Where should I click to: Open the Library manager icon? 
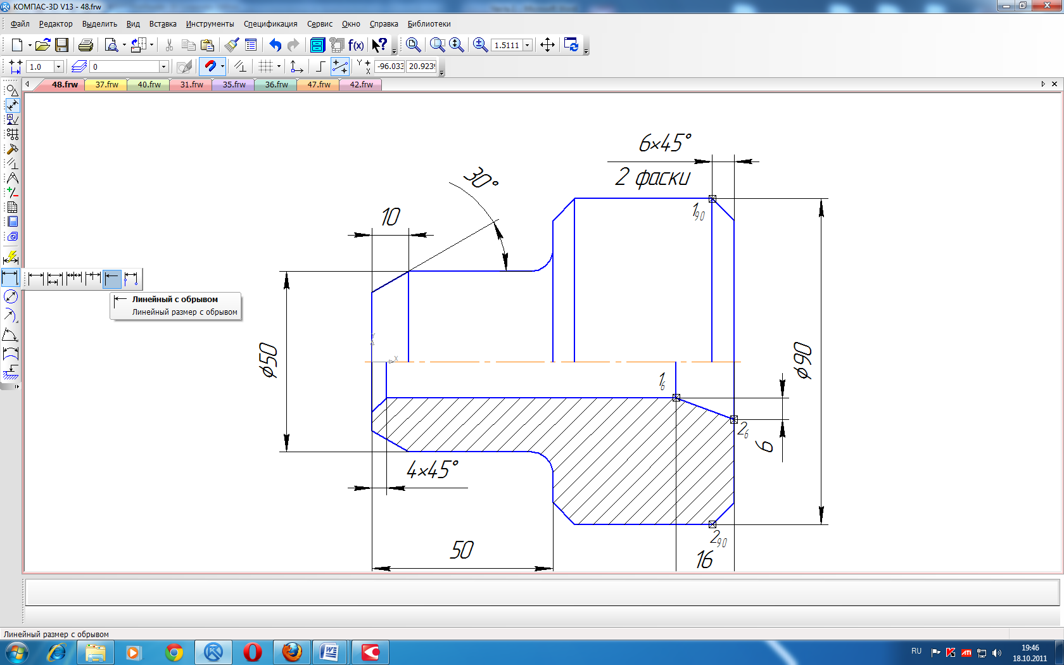(317, 45)
